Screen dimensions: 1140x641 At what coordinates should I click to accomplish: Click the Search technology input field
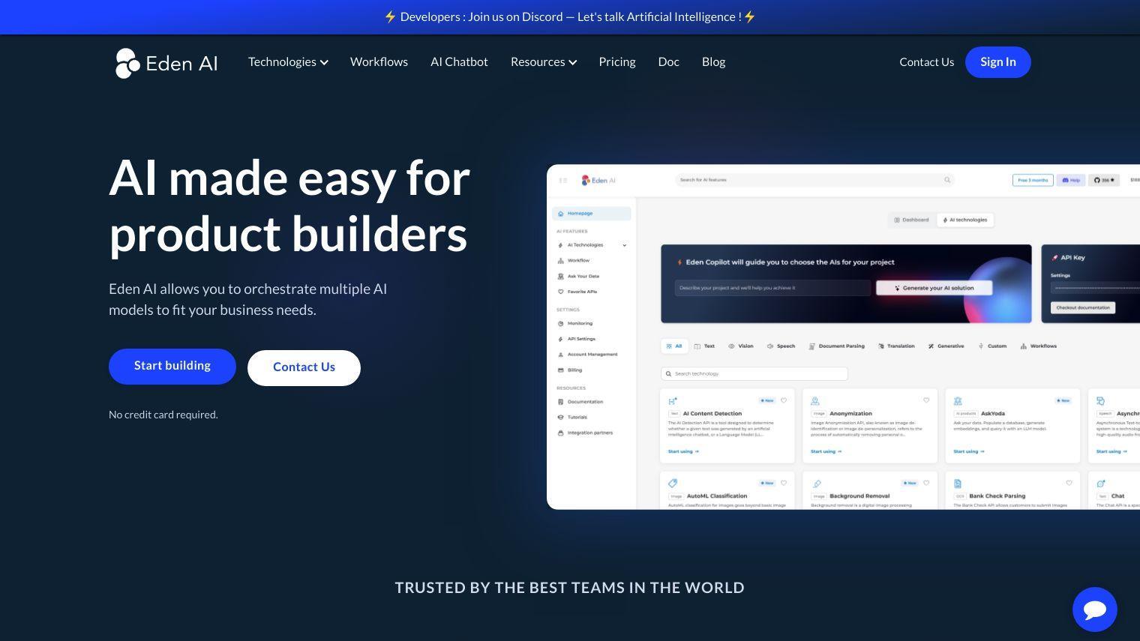tap(754, 373)
